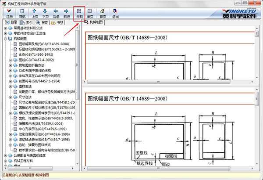Image resolution: width=263 pixels, height=180 pixels.
Task: Activate the 分割 split view button
Action: click(79, 14)
